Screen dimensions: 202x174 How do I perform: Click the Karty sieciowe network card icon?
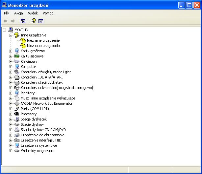(17, 56)
